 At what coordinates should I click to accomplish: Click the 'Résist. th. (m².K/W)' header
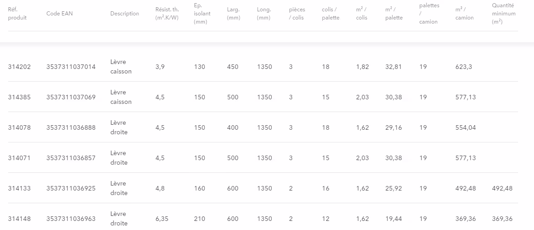167,14
